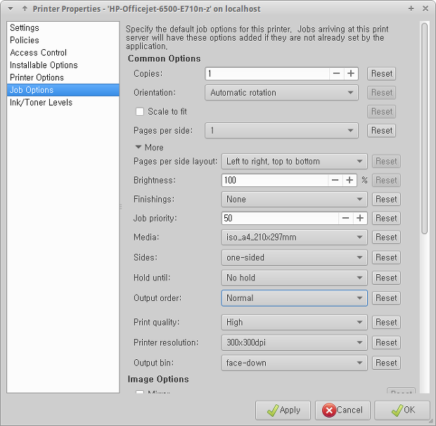The width and height of the screenshot is (436, 426).
Task: Click the vertical scrollbar thumb
Action: pyautogui.click(x=424, y=129)
